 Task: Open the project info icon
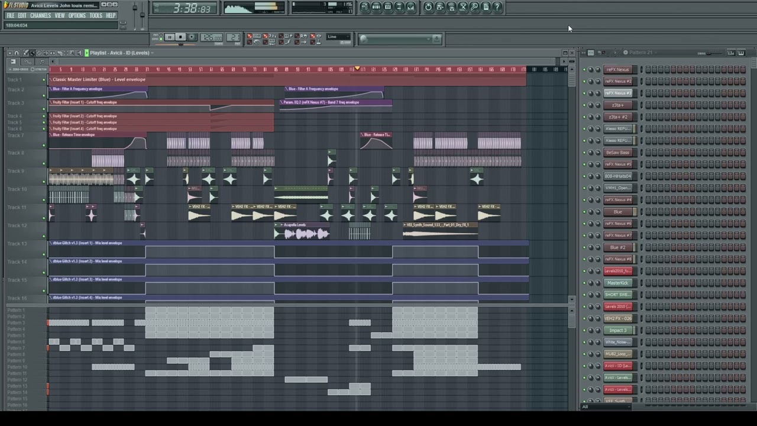pyautogui.click(x=486, y=7)
